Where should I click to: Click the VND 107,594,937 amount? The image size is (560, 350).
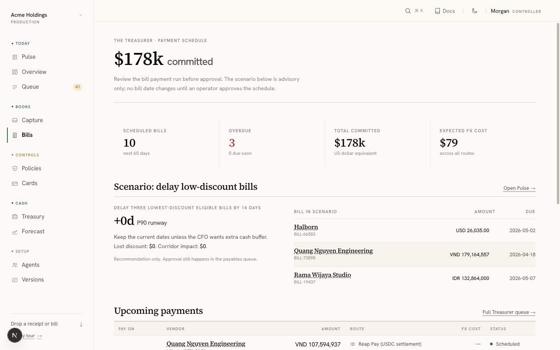click(x=318, y=345)
